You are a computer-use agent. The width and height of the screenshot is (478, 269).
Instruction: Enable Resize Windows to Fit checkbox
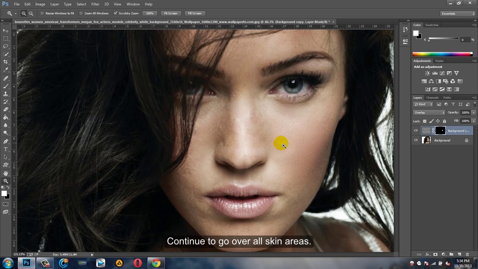point(42,13)
